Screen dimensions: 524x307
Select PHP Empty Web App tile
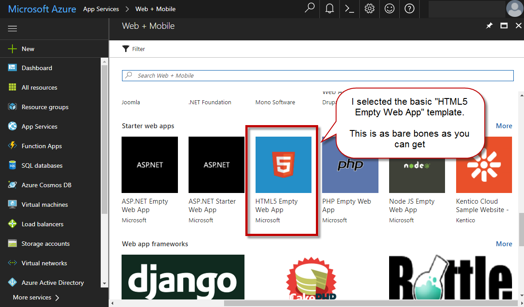350,180
